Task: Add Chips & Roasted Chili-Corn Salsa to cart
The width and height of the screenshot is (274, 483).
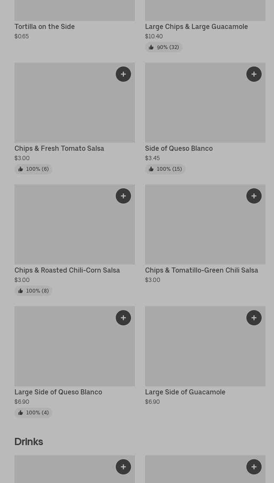Action: point(123,196)
